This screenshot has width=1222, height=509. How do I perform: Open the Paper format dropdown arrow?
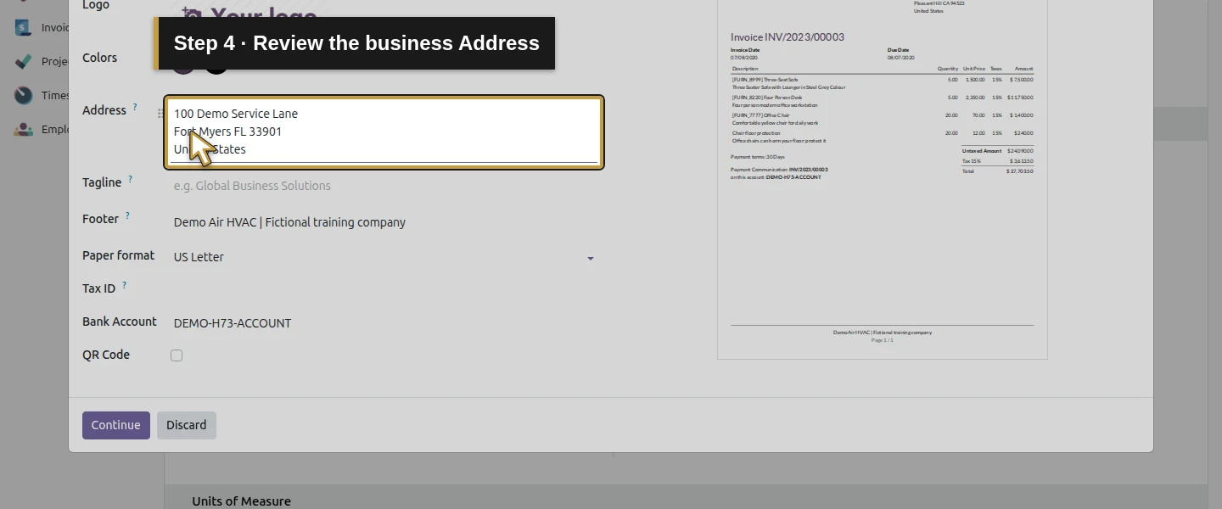pyautogui.click(x=591, y=258)
